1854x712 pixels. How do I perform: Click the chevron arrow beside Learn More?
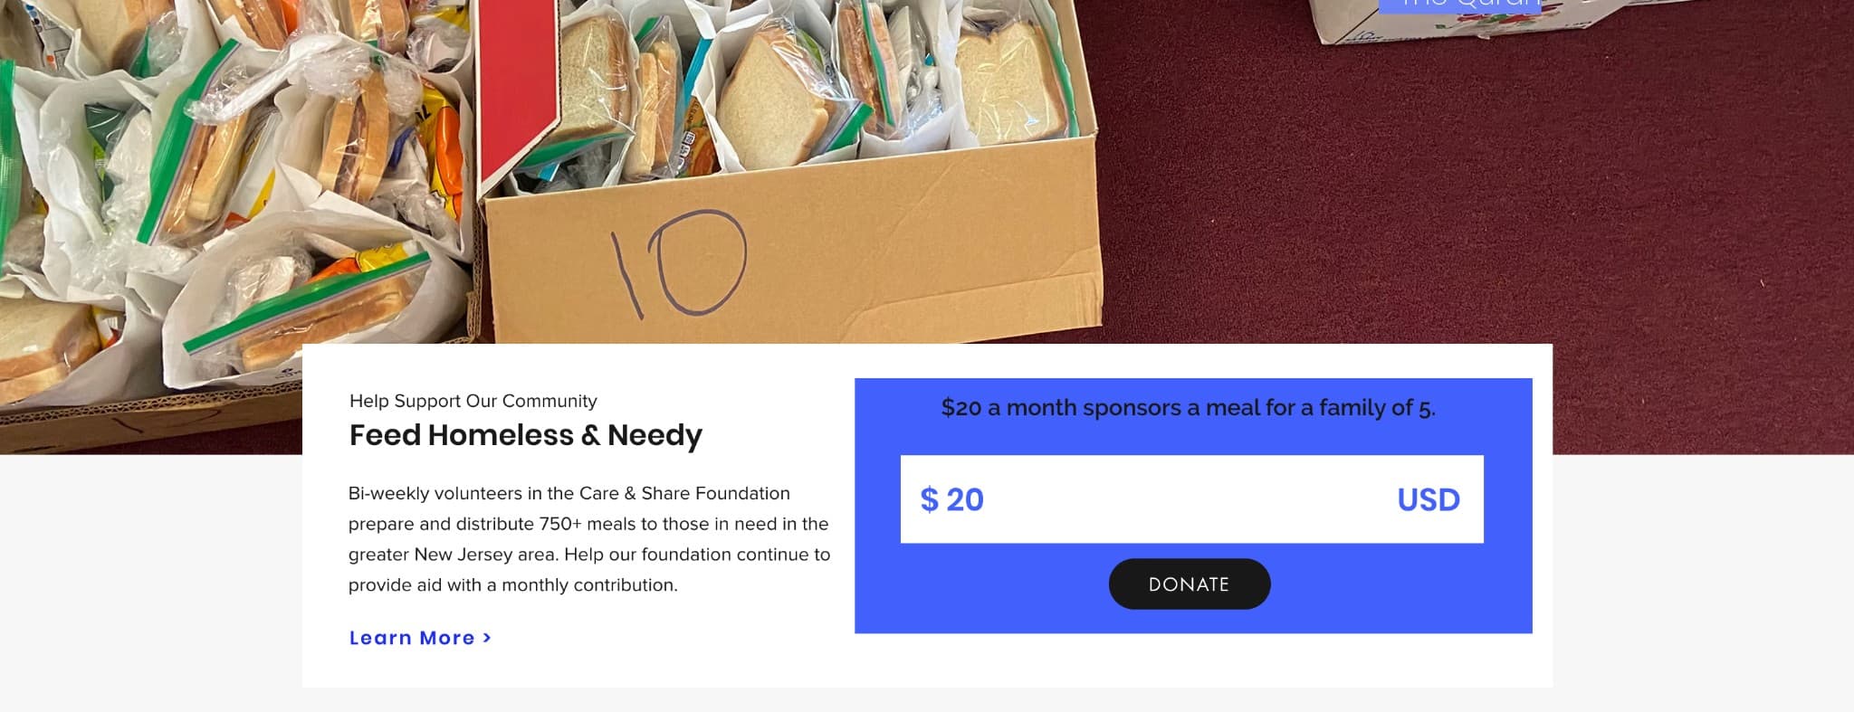[x=487, y=638]
